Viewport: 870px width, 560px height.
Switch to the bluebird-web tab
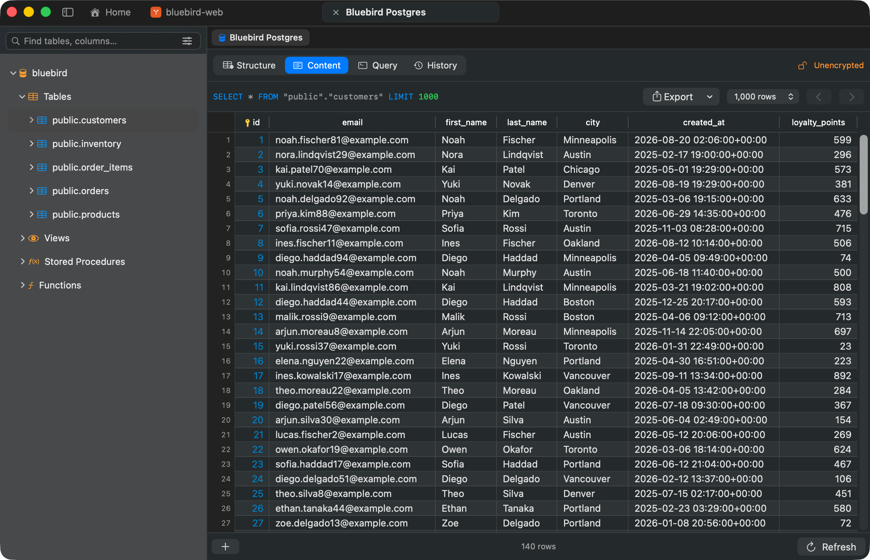pyautogui.click(x=187, y=12)
